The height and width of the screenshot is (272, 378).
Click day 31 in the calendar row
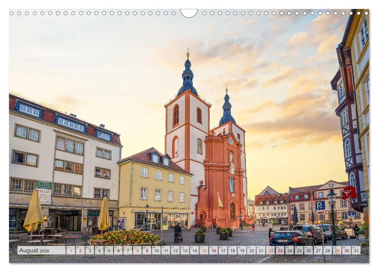tap(356, 250)
